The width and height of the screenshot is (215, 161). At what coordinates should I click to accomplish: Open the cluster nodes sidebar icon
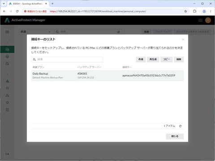(x=7, y=95)
